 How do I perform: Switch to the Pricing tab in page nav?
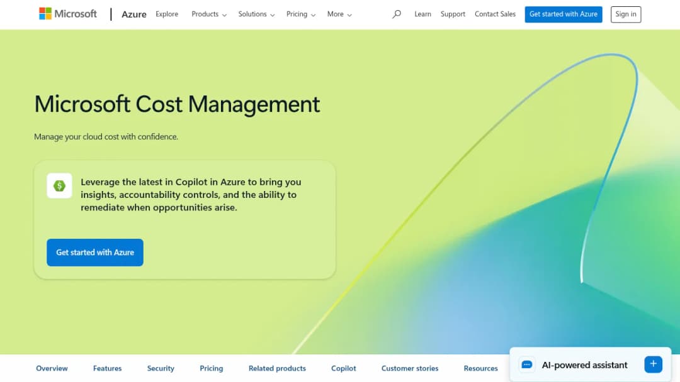pyautogui.click(x=211, y=368)
